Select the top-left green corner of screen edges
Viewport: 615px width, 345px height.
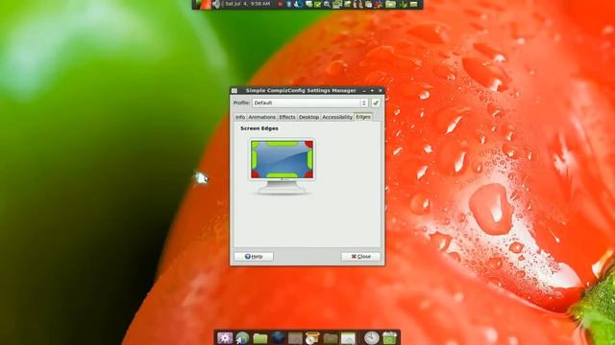255,145
